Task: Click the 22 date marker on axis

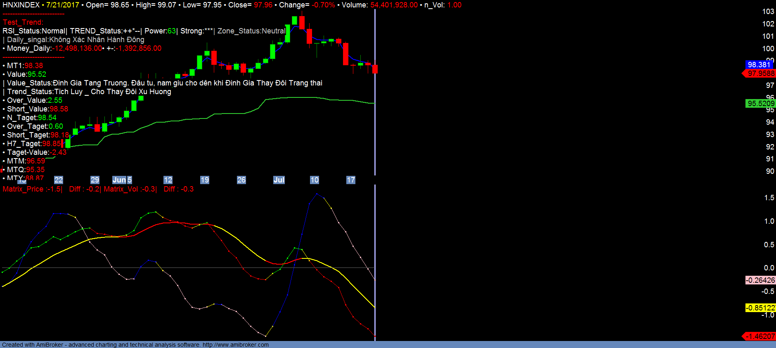Action: coord(59,180)
